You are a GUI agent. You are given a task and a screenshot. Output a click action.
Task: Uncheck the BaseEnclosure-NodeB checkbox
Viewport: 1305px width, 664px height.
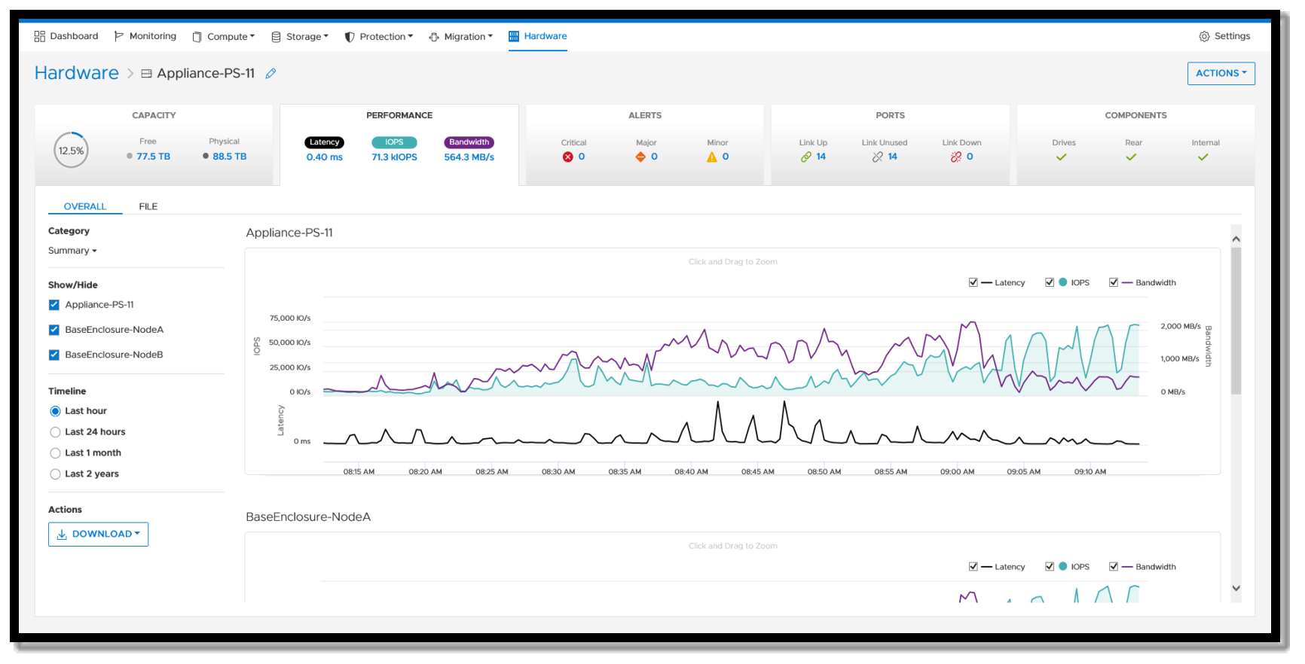[54, 355]
